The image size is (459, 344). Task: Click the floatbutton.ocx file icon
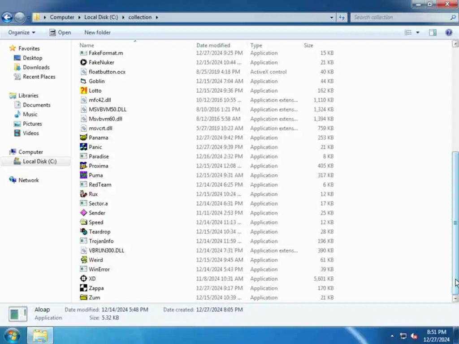(x=83, y=72)
